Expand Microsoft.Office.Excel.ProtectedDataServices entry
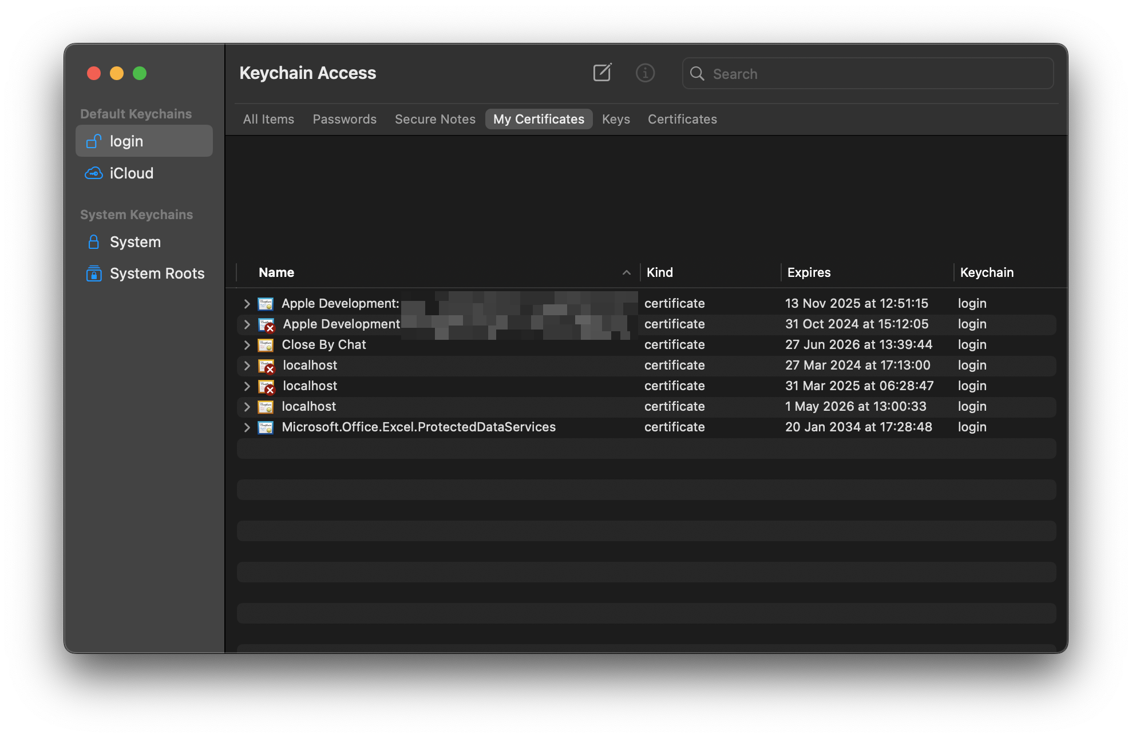This screenshot has height=738, width=1132. pos(247,427)
